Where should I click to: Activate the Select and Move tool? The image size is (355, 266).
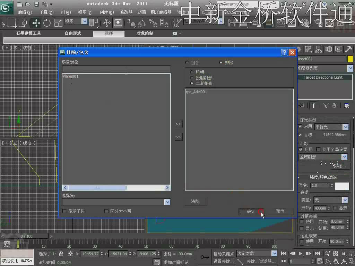tap(36, 23)
